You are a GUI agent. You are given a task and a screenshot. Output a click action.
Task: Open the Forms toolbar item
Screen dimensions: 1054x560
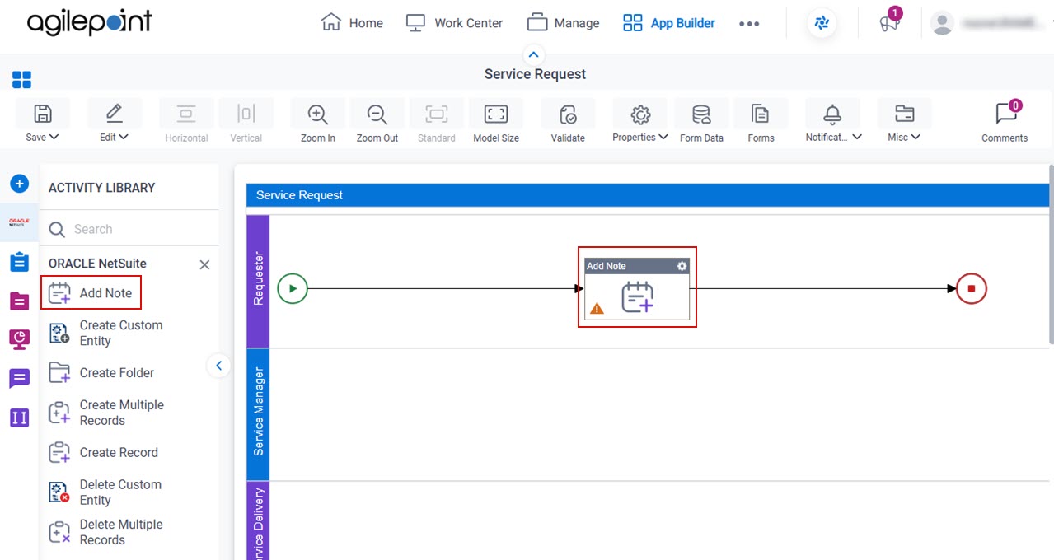[x=761, y=114]
